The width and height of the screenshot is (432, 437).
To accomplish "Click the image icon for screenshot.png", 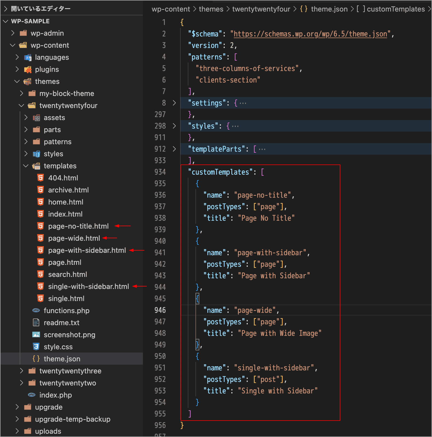I will [36, 335].
